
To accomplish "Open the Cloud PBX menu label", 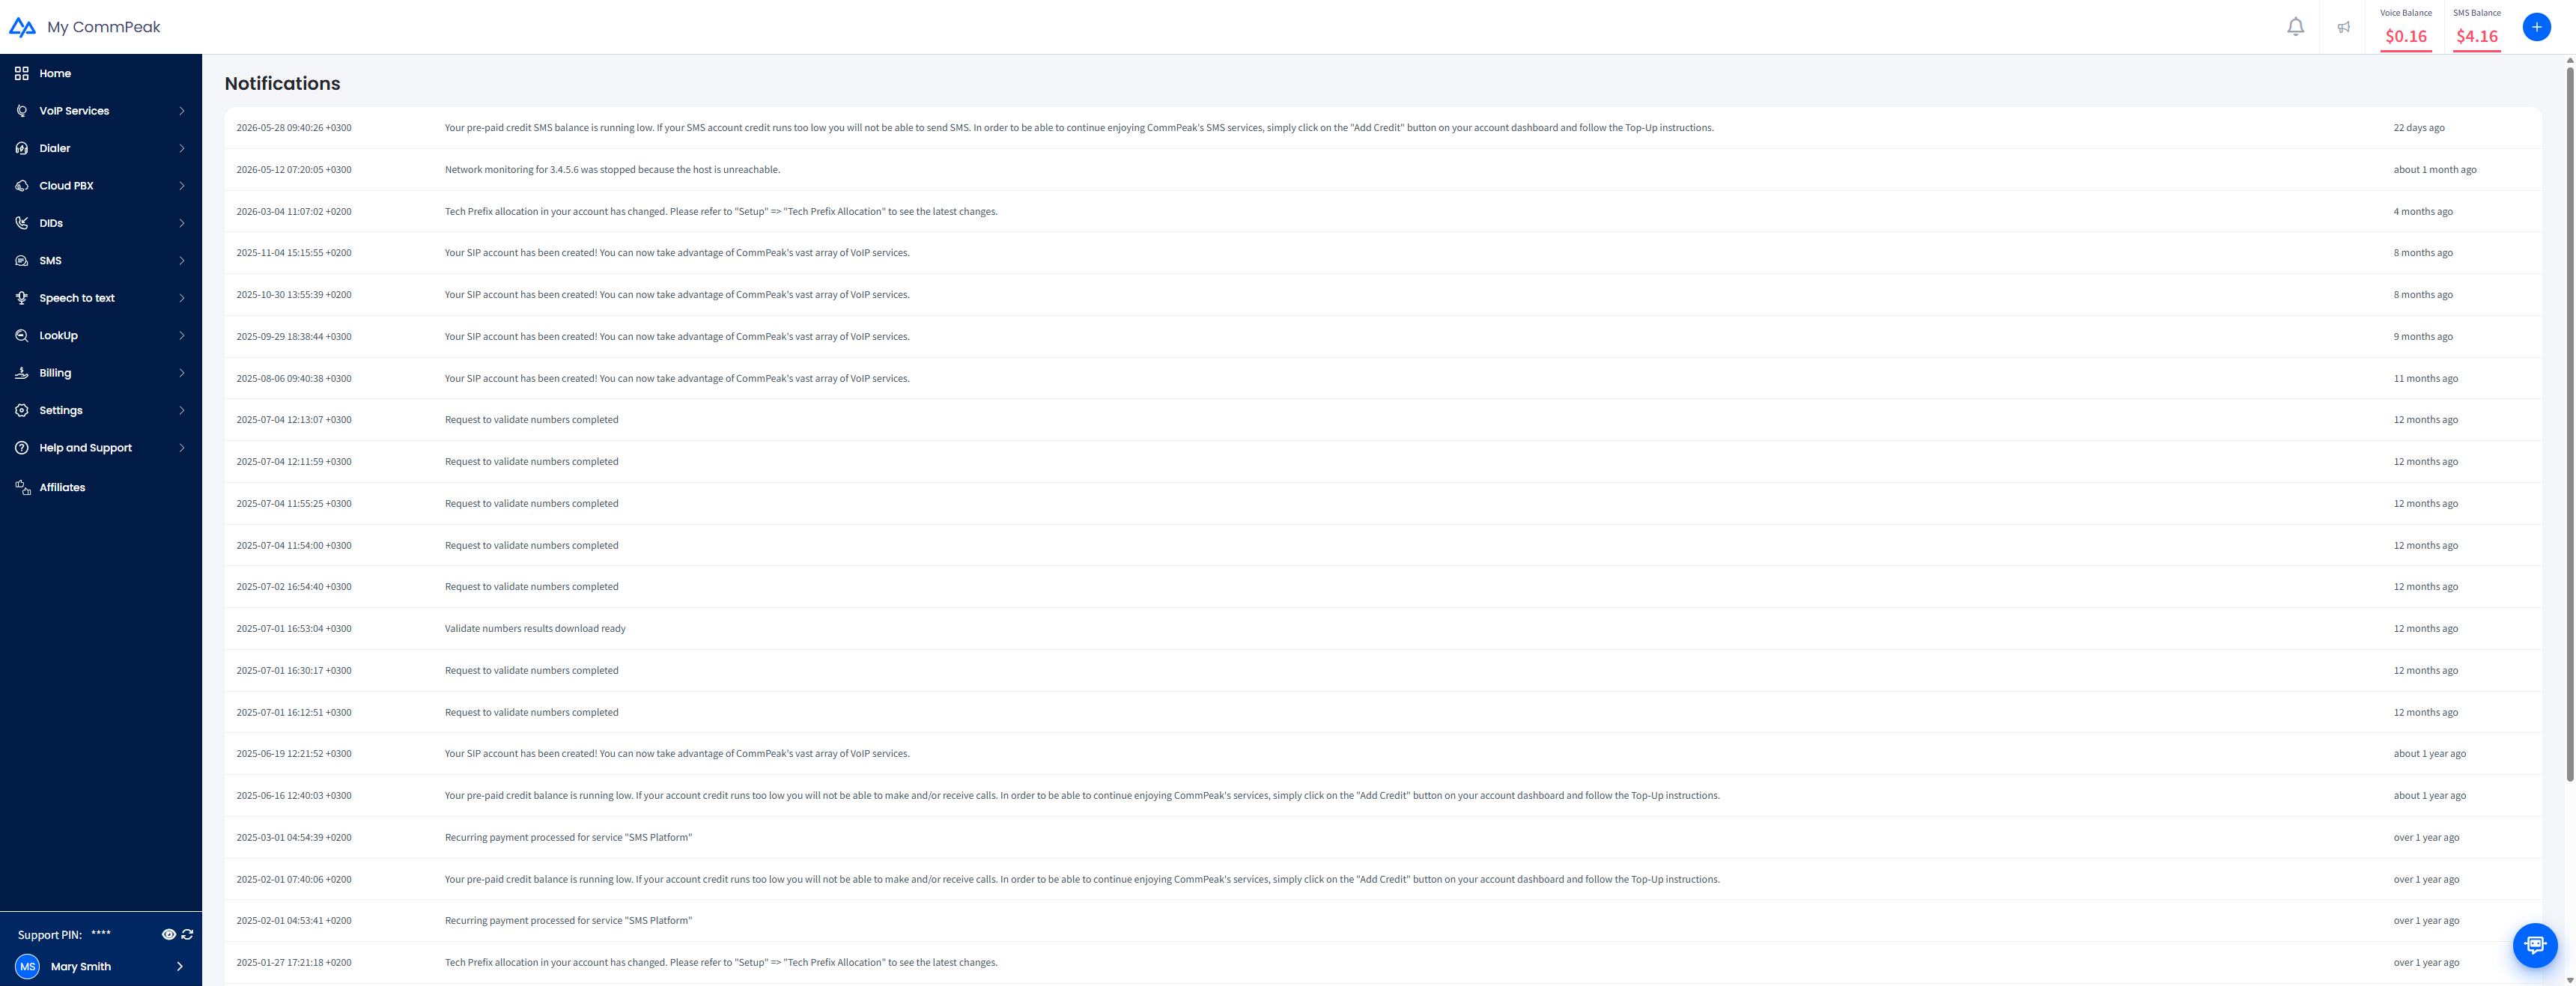I will [66, 186].
